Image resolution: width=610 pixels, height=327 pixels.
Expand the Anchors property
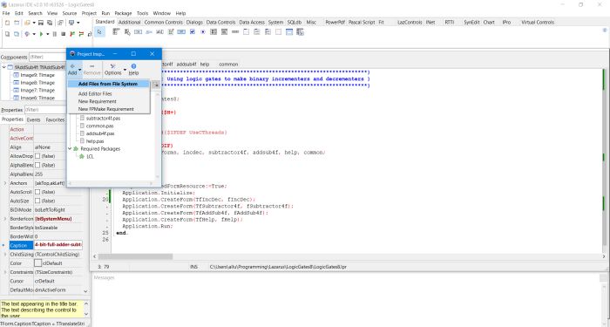coord(5,183)
